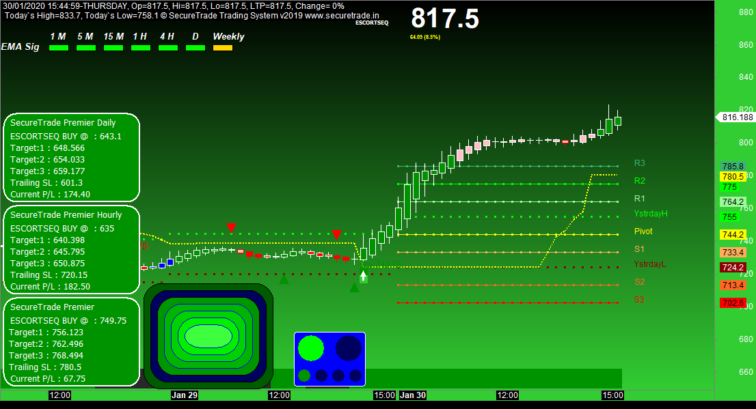Click the D (daily) EMA signal green bar
Image resolution: width=756 pixels, height=409 pixels.
195,48
